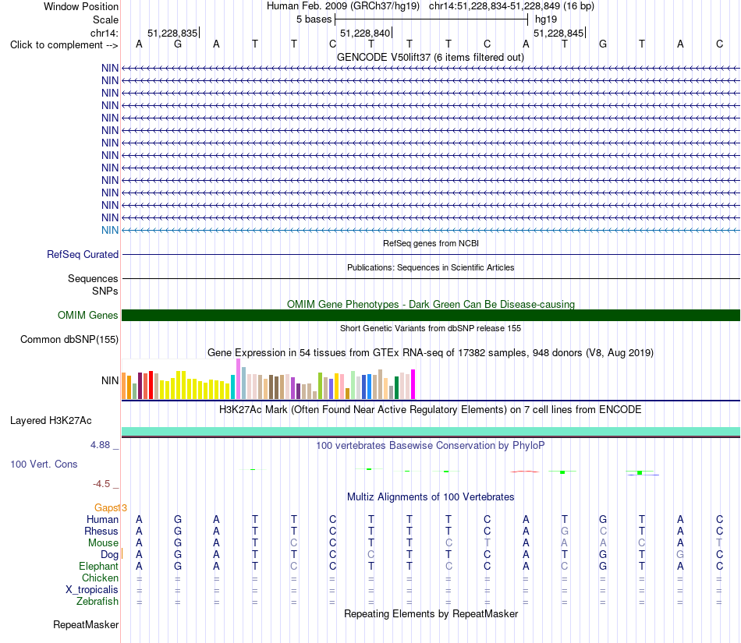Click the Scale track label
This screenshot has width=741, height=643.
(105, 19)
